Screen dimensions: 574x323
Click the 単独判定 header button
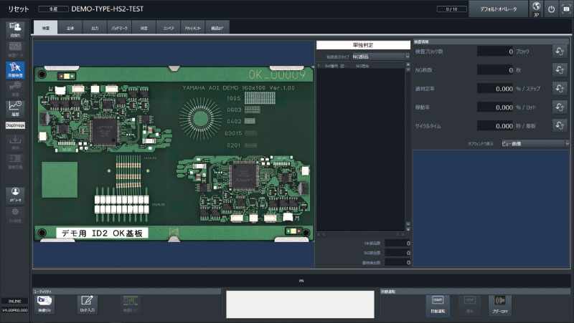pyautogui.click(x=363, y=44)
